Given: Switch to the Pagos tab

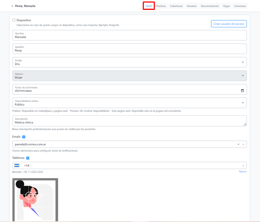Looking at the screenshot, I should tap(226, 6).
